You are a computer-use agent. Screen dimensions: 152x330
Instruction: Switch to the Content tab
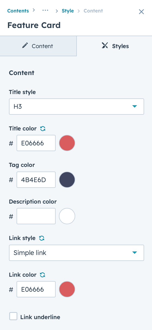tap(38, 46)
